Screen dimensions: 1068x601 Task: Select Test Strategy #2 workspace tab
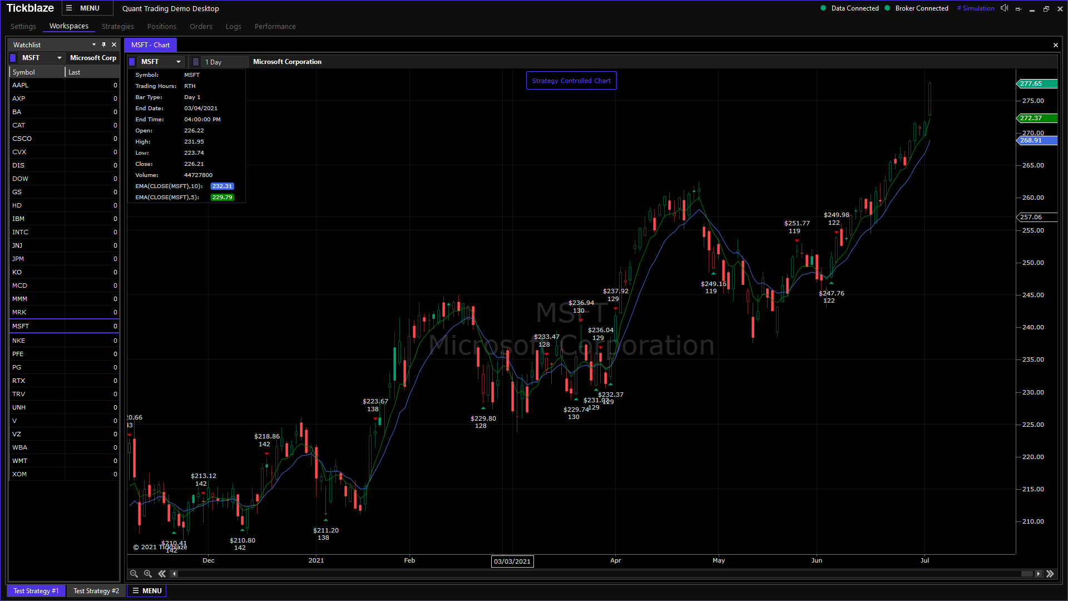click(x=96, y=591)
